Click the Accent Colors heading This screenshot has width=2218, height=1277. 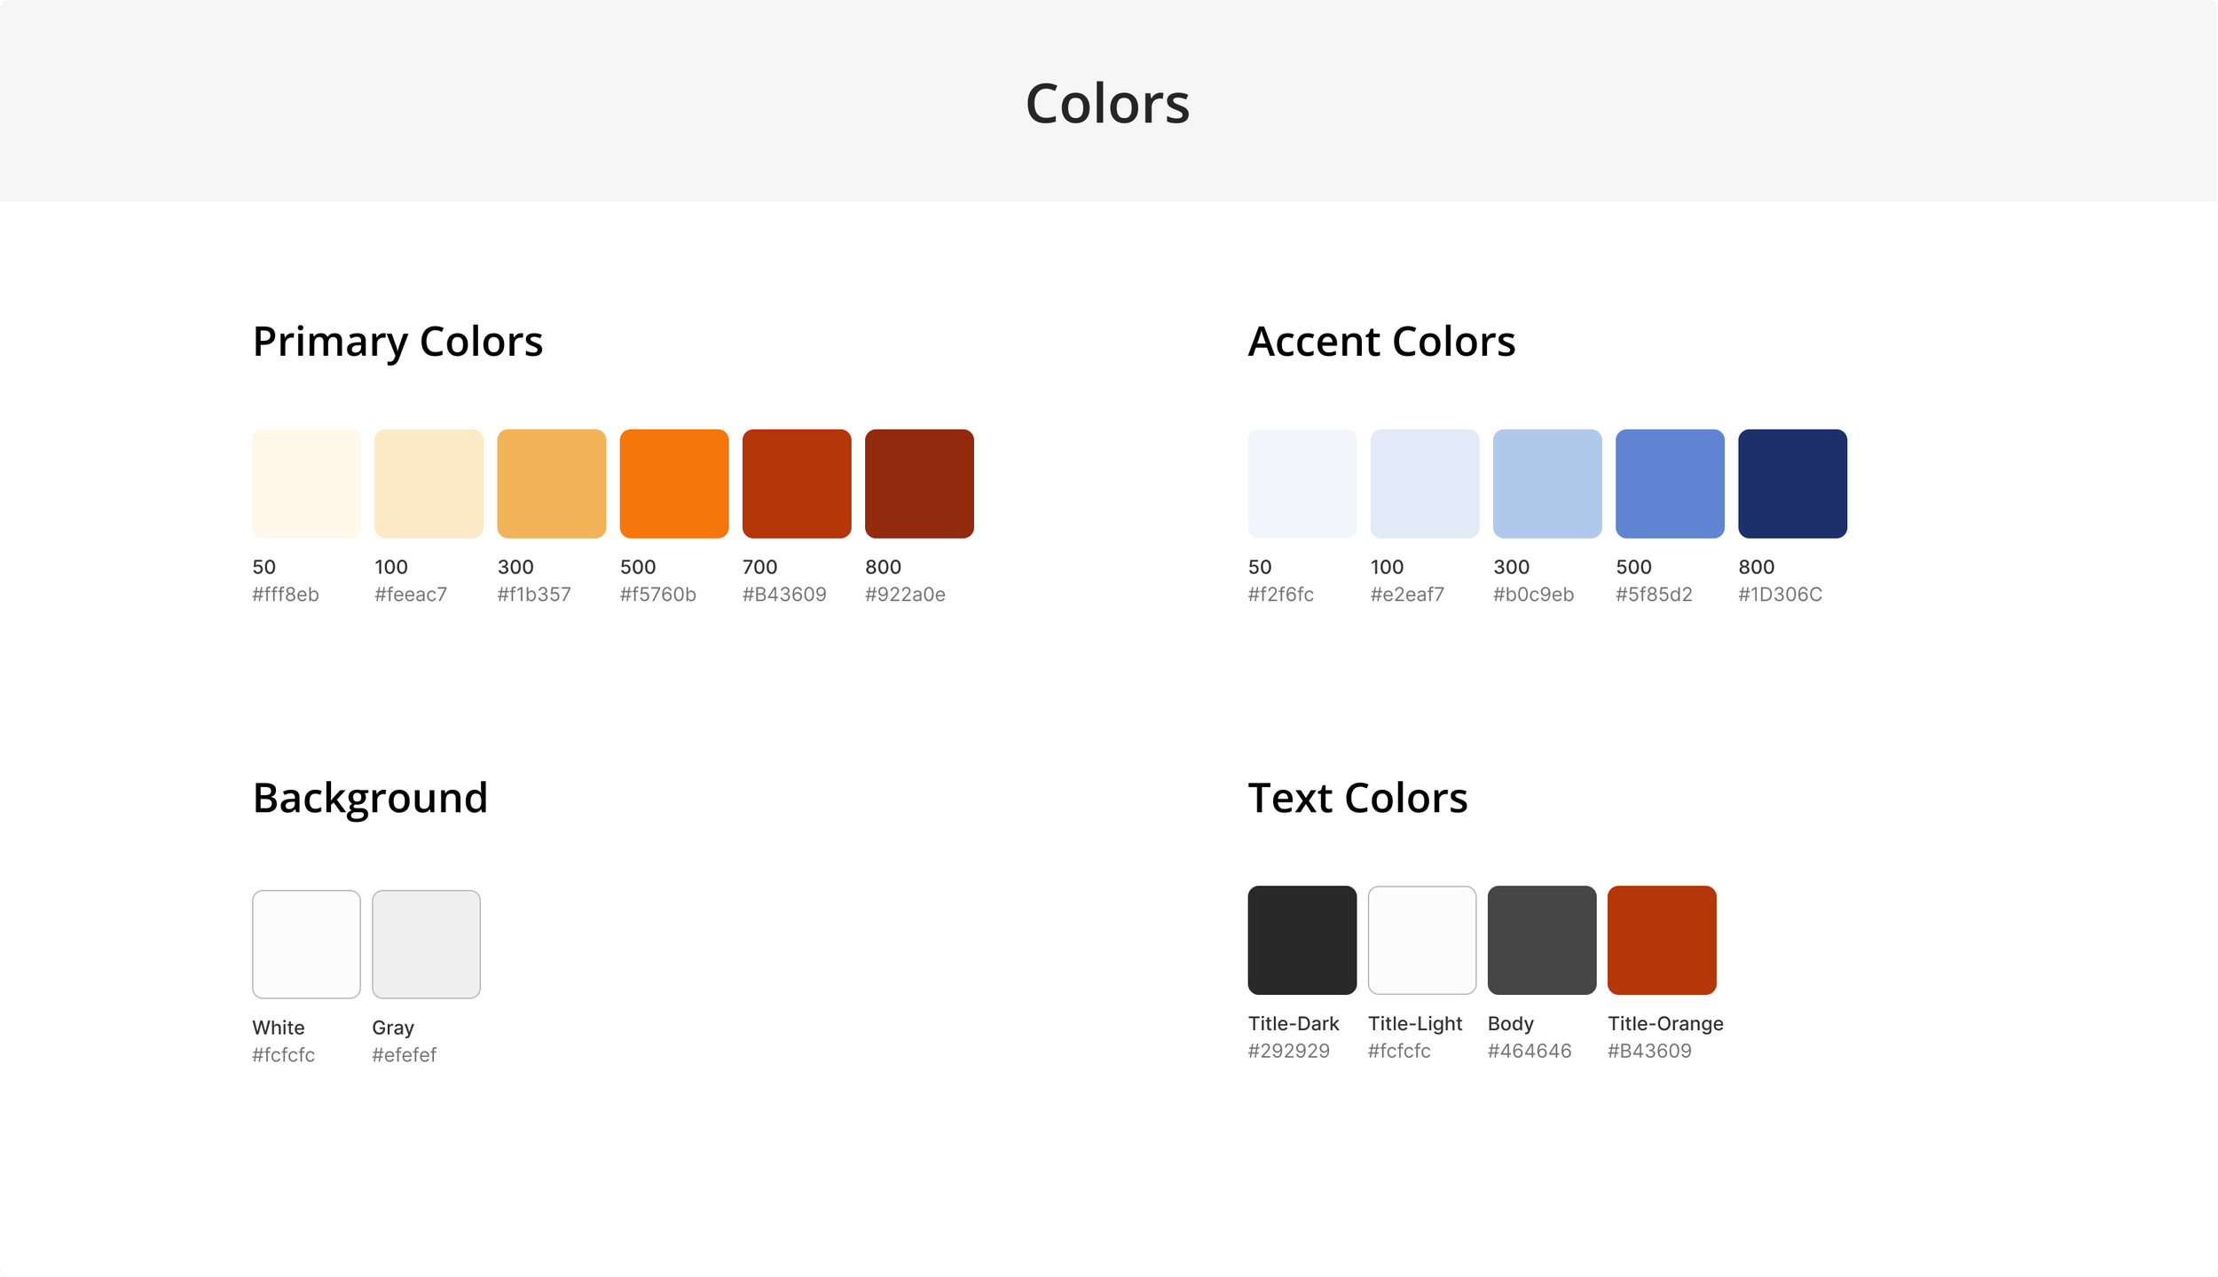[1380, 342]
